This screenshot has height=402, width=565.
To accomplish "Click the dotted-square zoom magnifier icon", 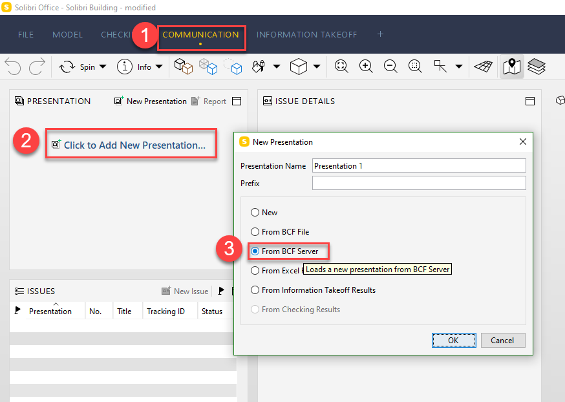I will click(415, 67).
